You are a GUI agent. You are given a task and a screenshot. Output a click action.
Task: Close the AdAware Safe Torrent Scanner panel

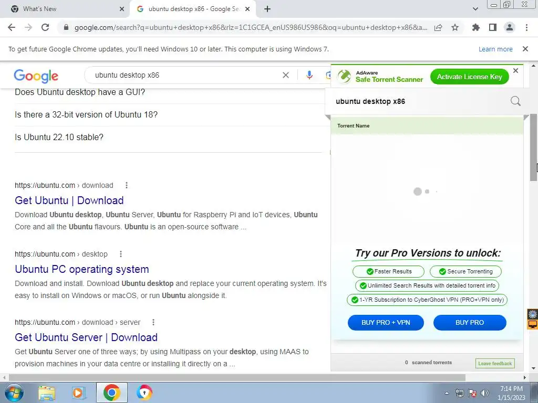click(x=515, y=71)
